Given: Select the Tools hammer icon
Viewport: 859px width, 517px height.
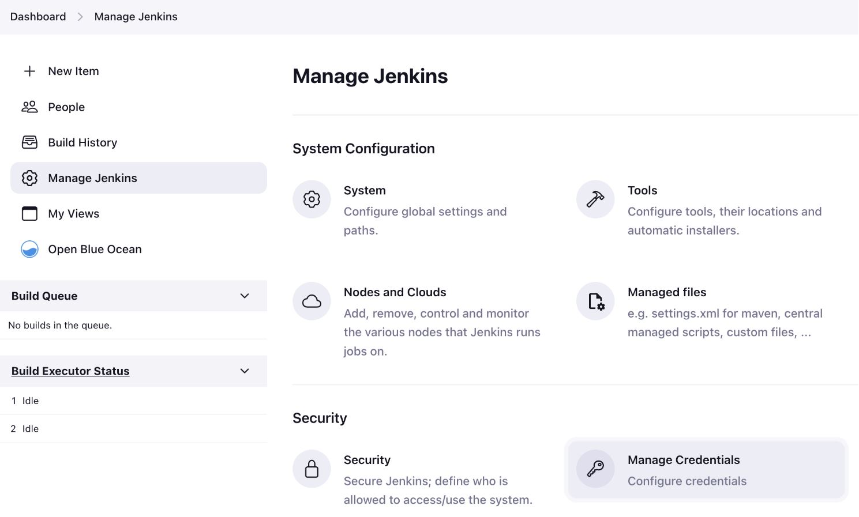Looking at the screenshot, I should (595, 199).
